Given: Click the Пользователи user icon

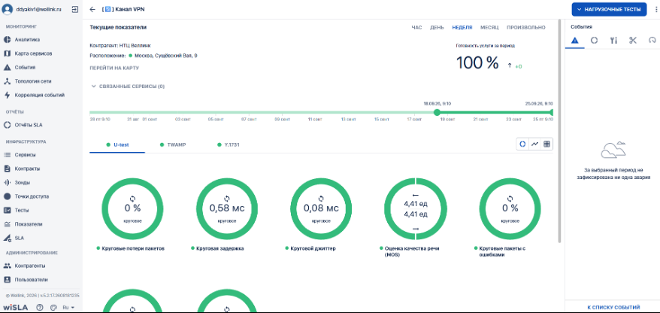Looking at the screenshot, I should (7, 280).
